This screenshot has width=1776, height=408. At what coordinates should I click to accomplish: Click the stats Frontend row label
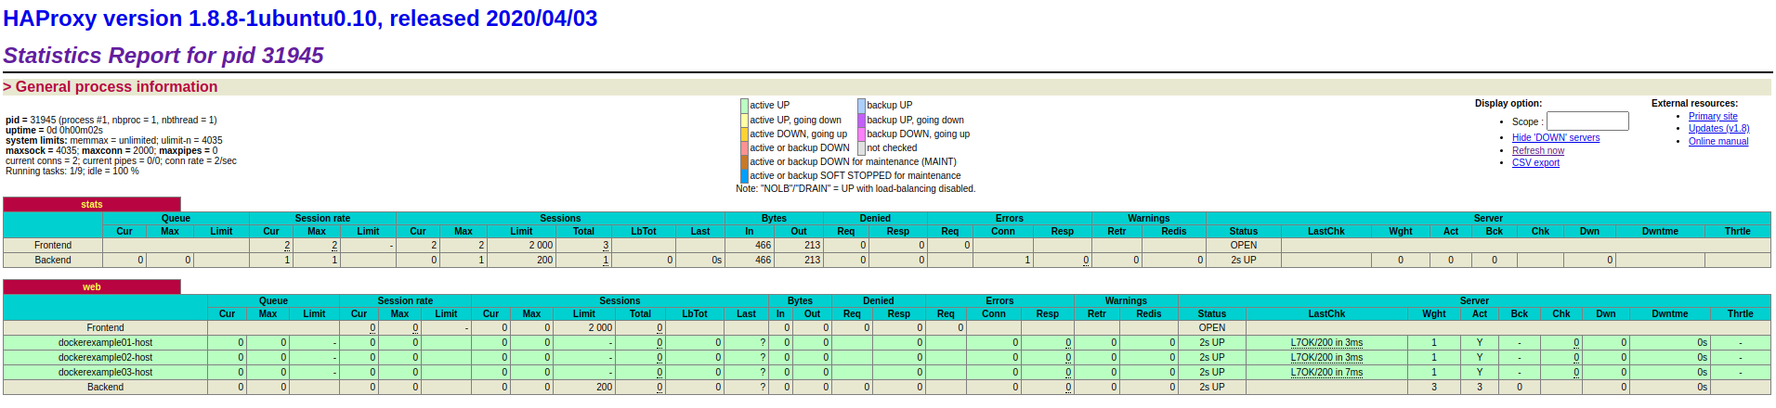coord(53,245)
